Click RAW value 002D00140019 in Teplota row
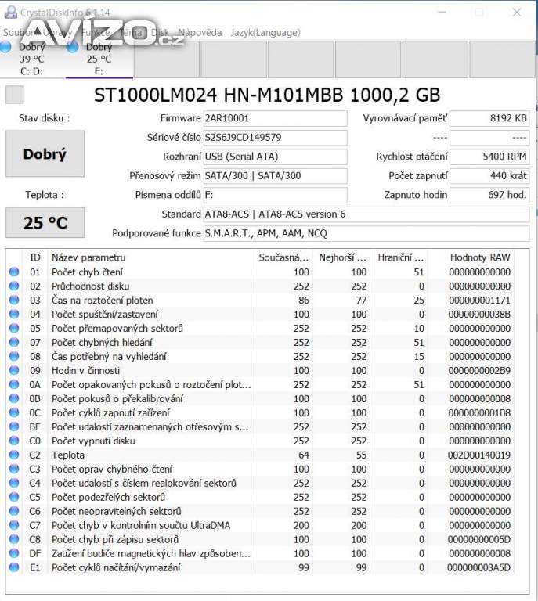The image size is (538, 601). (479, 455)
